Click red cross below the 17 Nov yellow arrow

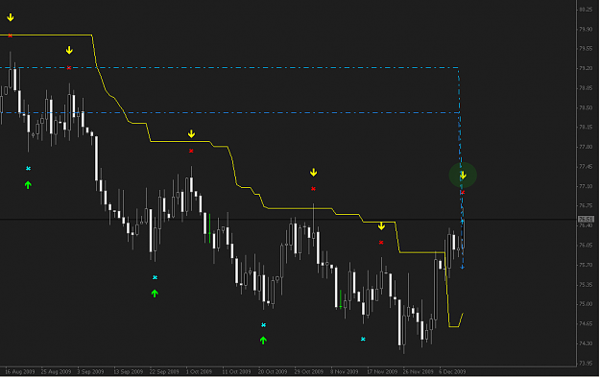[381, 242]
